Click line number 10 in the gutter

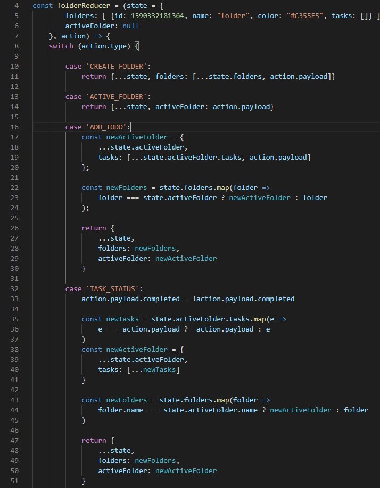tap(14, 67)
